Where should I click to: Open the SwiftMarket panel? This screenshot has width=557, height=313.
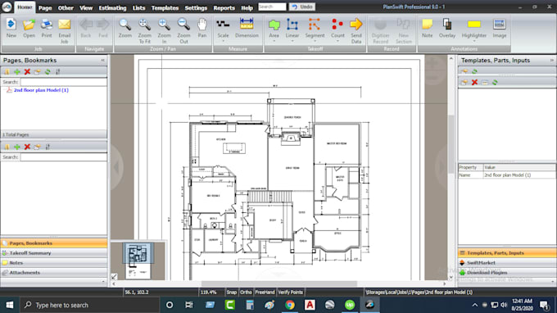tap(507, 263)
